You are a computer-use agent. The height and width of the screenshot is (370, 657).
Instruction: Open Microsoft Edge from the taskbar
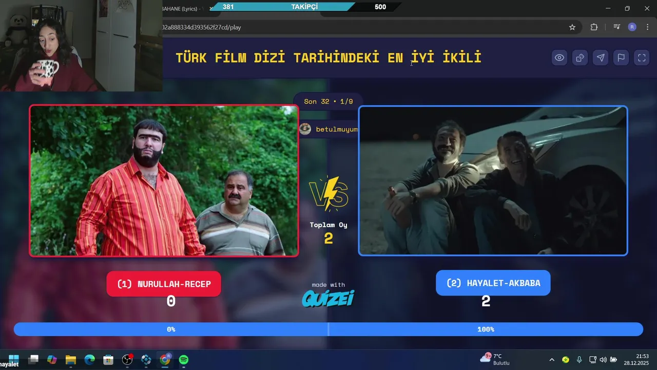[x=89, y=360]
